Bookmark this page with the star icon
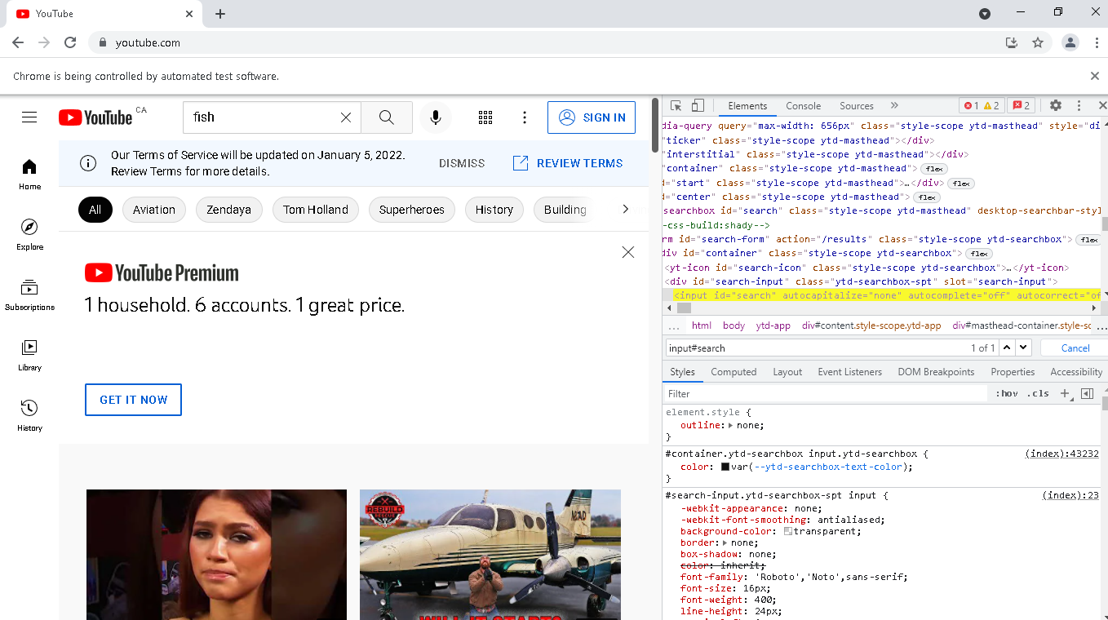Screen dimensions: 1108x620 click(1038, 42)
